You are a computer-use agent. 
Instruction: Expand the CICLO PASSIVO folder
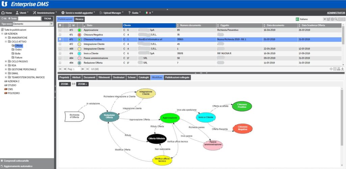pos(6,61)
